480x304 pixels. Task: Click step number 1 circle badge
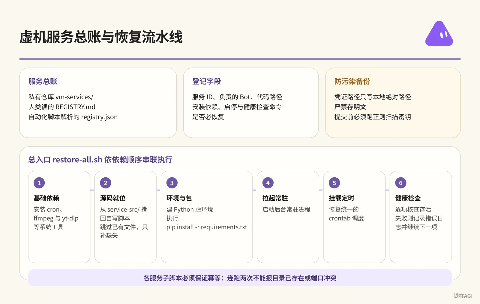[39, 183]
